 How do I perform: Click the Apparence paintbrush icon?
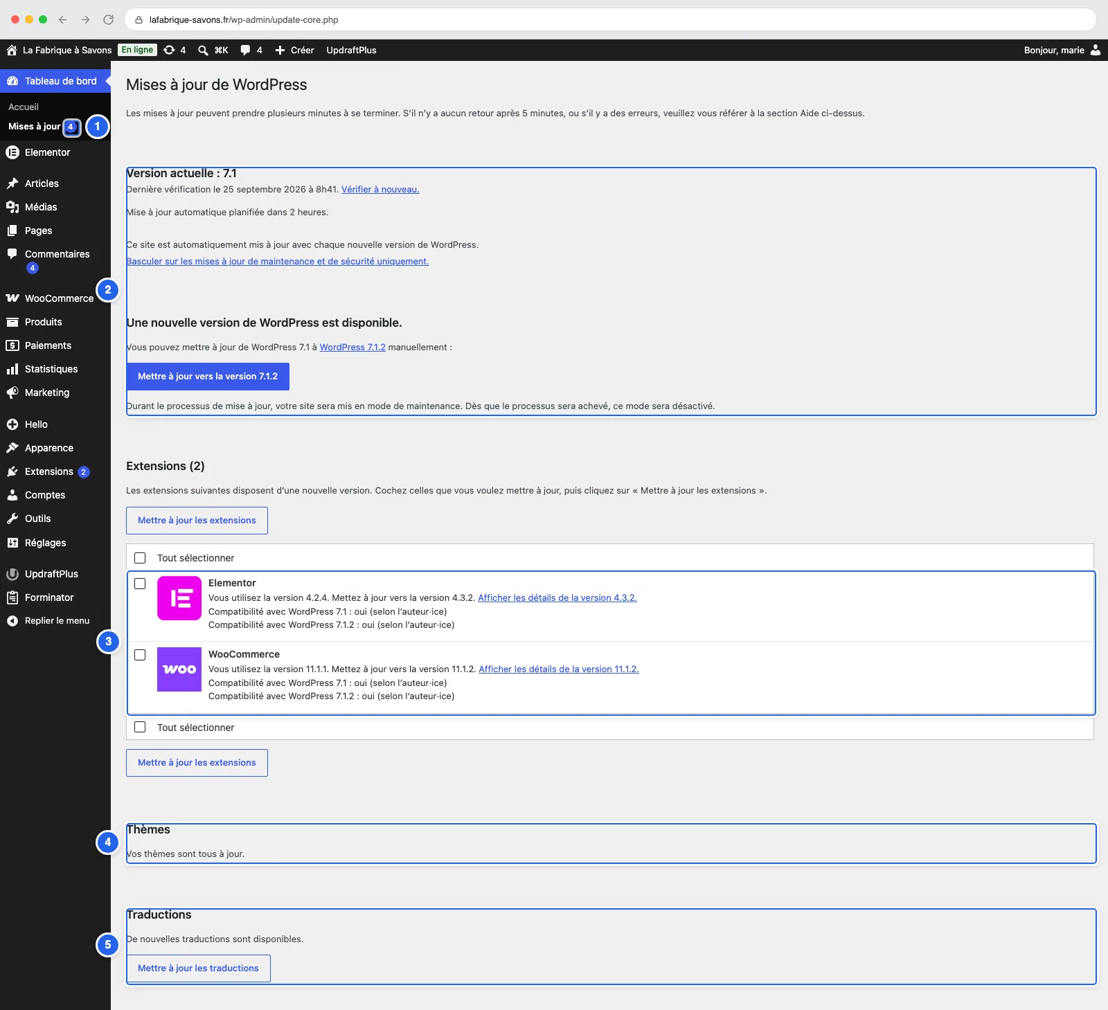pos(12,448)
